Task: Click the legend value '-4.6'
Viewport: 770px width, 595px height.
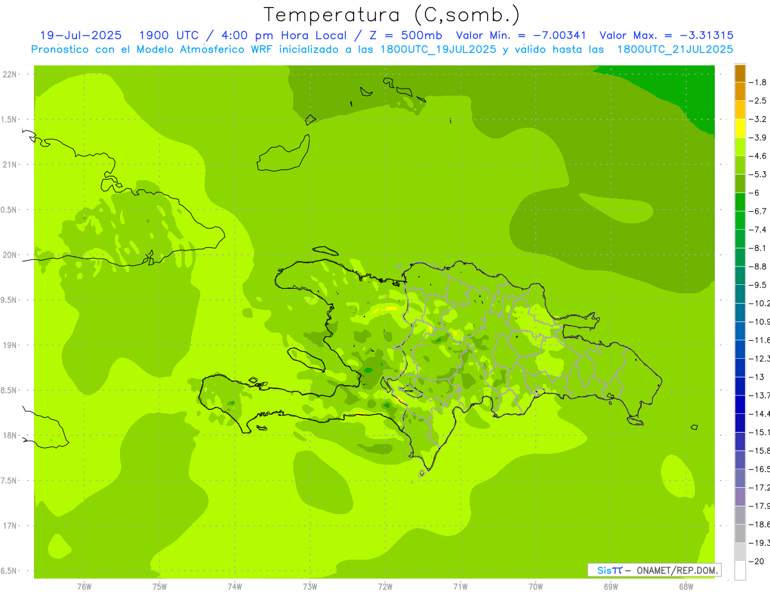Action: point(758,156)
